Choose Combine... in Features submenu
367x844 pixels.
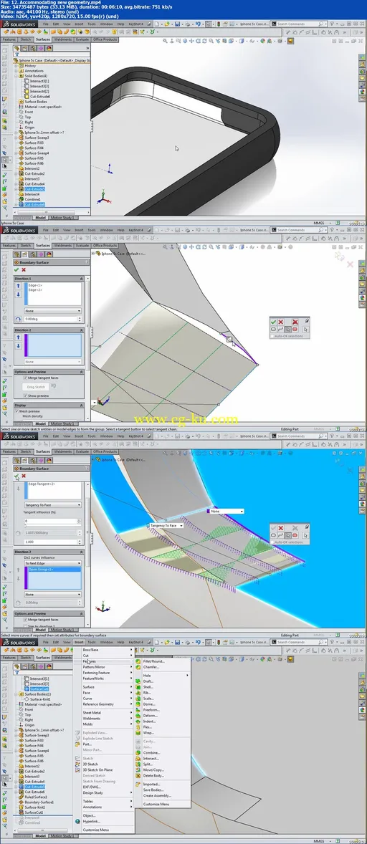click(x=151, y=752)
